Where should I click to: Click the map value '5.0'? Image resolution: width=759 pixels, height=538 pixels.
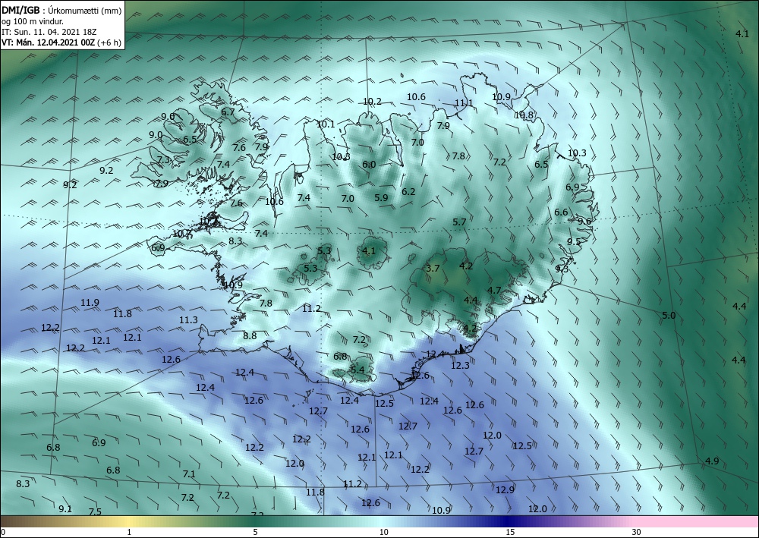(x=669, y=316)
